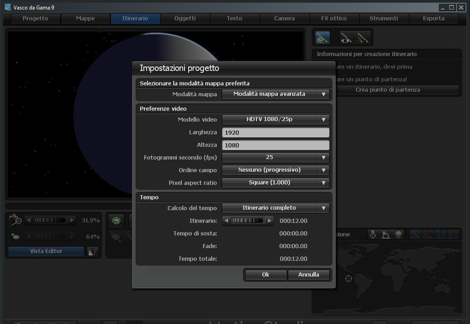Click the Impostazioni progetto dialog title
This screenshot has width=470, height=324.
180,68
